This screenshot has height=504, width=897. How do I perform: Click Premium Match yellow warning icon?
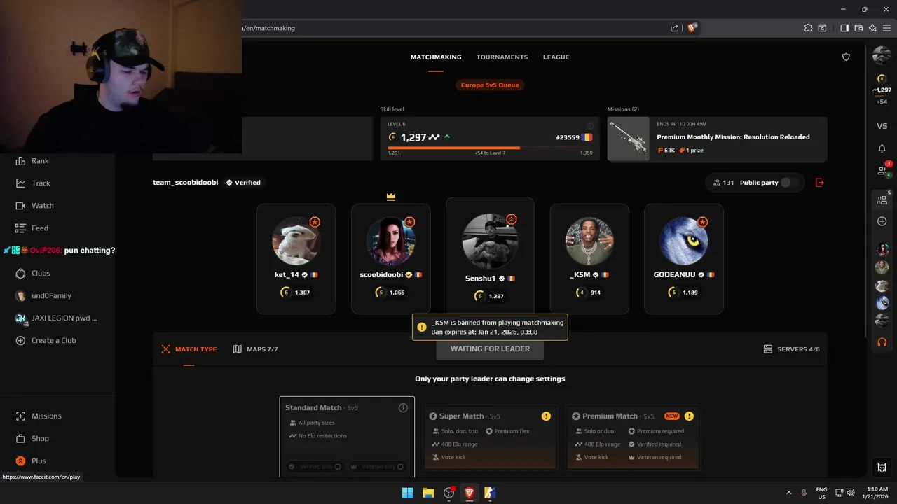click(x=689, y=416)
